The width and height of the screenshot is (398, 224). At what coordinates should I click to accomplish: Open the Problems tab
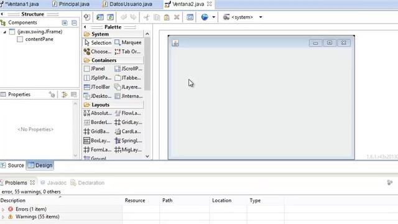[16, 182]
